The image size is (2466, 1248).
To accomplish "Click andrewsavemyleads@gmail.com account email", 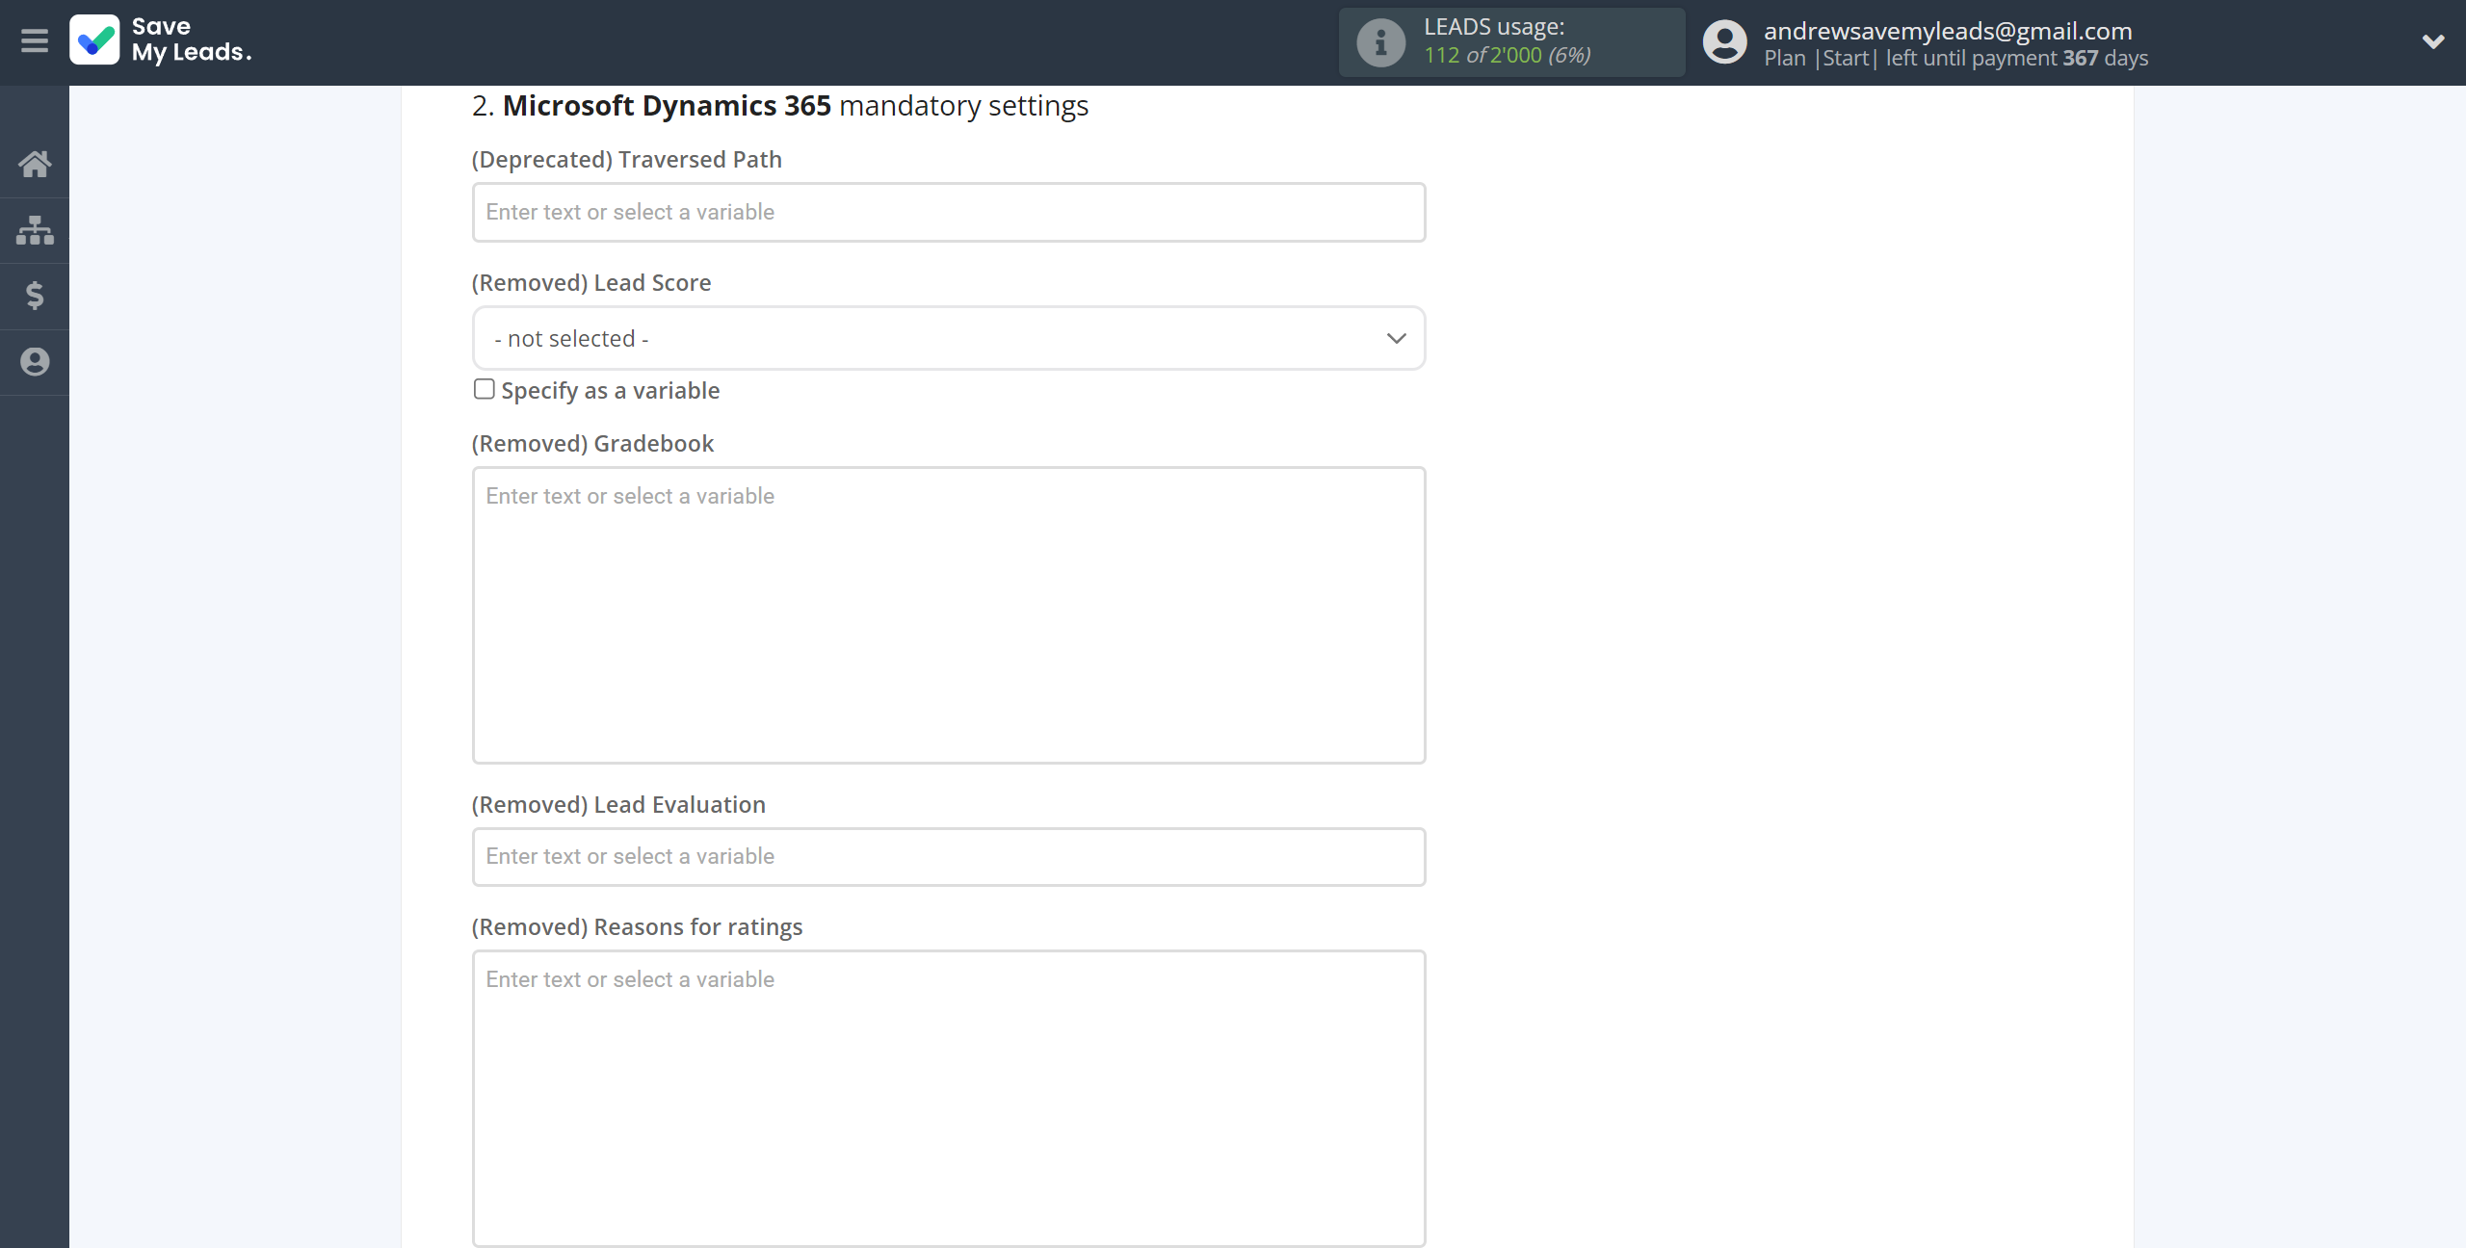I will (x=1948, y=31).
